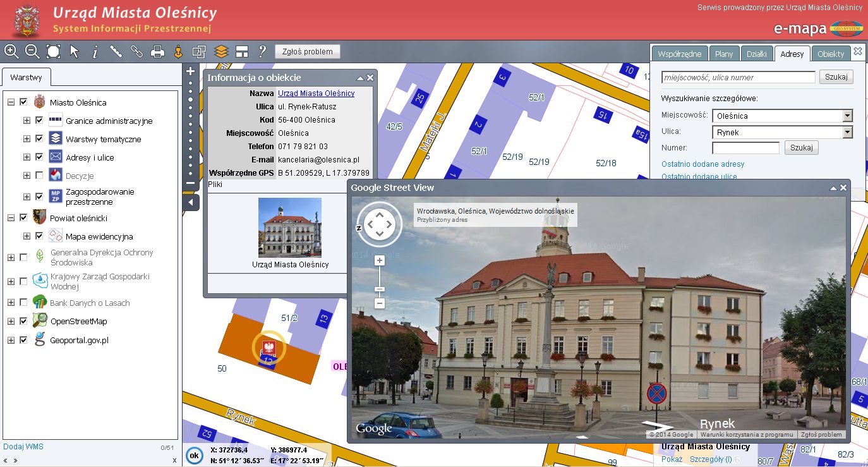Screen dimensions: 868x467
Task: Click the Street View pan compass control
Action: pos(379,224)
